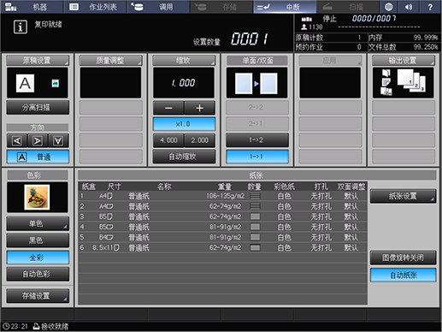This screenshot has width=442, height=332.
Task: Open the 机器 (Machine) tab
Action: pos(32,7)
